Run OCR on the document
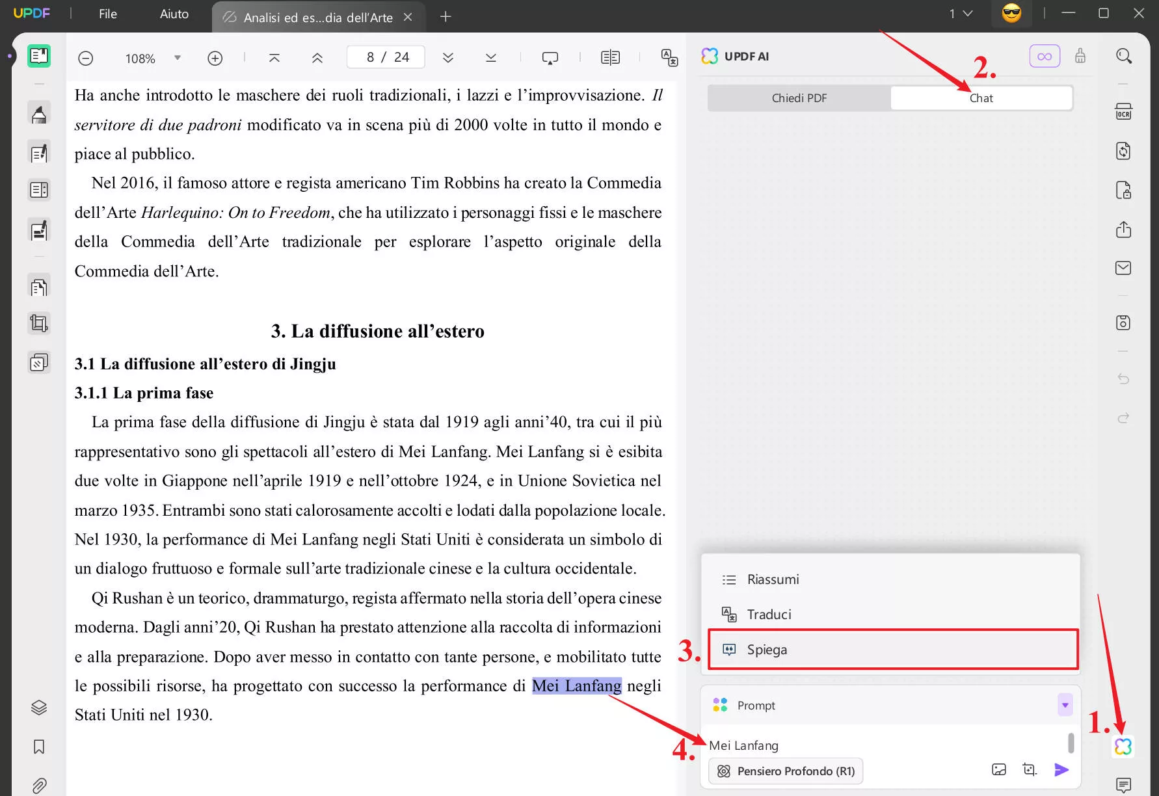 (x=1125, y=111)
